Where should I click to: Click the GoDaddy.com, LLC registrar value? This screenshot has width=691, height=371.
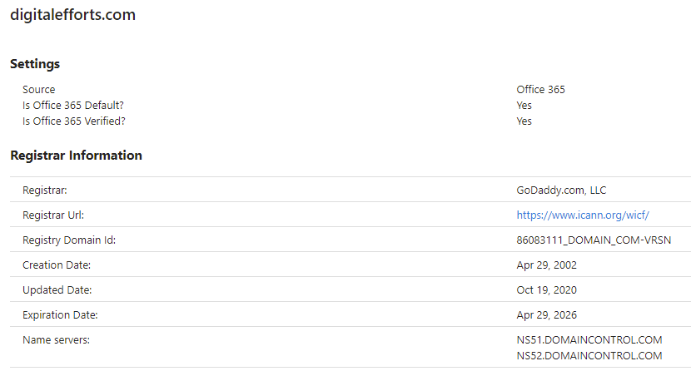(x=561, y=190)
